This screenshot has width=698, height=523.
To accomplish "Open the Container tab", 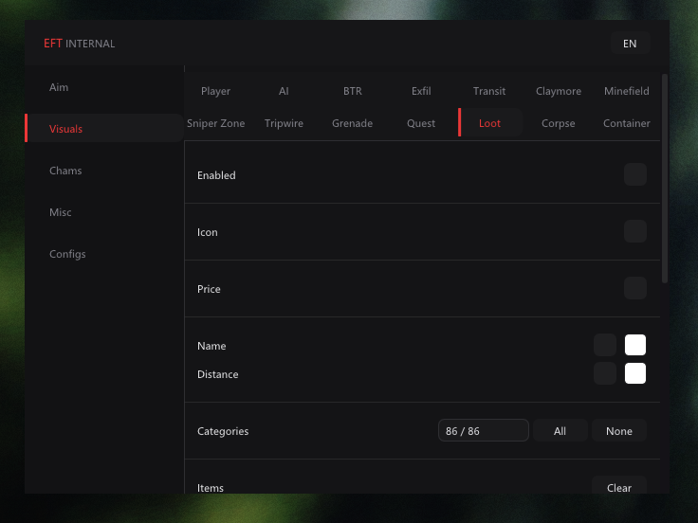I will click(626, 123).
